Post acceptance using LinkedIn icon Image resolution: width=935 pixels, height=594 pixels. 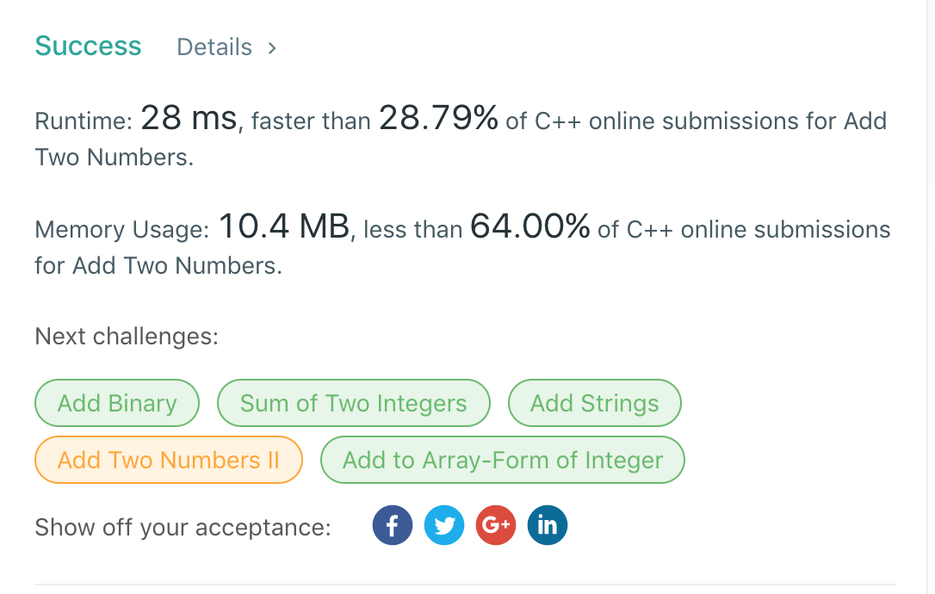(548, 525)
